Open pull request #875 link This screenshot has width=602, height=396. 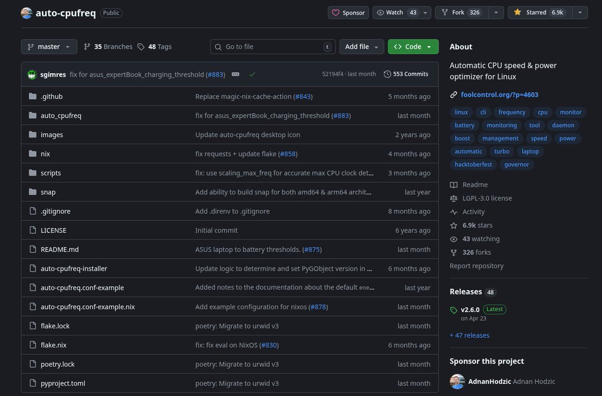[x=312, y=249]
